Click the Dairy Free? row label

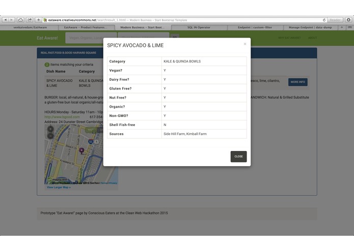[119, 79]
